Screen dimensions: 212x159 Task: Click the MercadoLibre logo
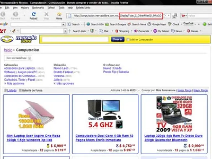19,39
